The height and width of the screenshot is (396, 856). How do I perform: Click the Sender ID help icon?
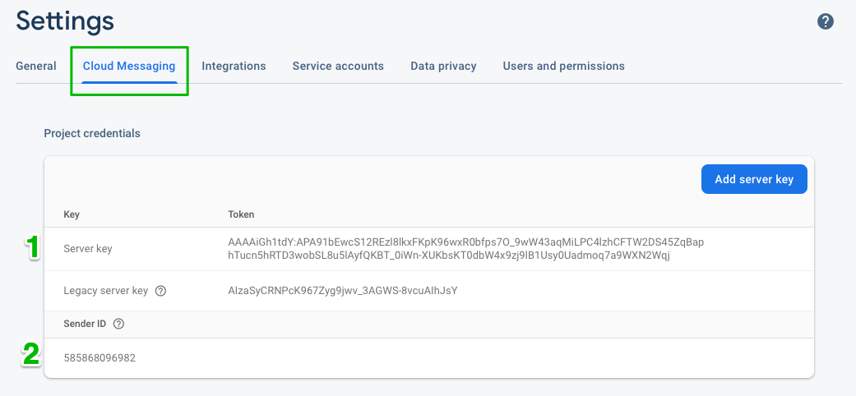click(x=118, y=324)
